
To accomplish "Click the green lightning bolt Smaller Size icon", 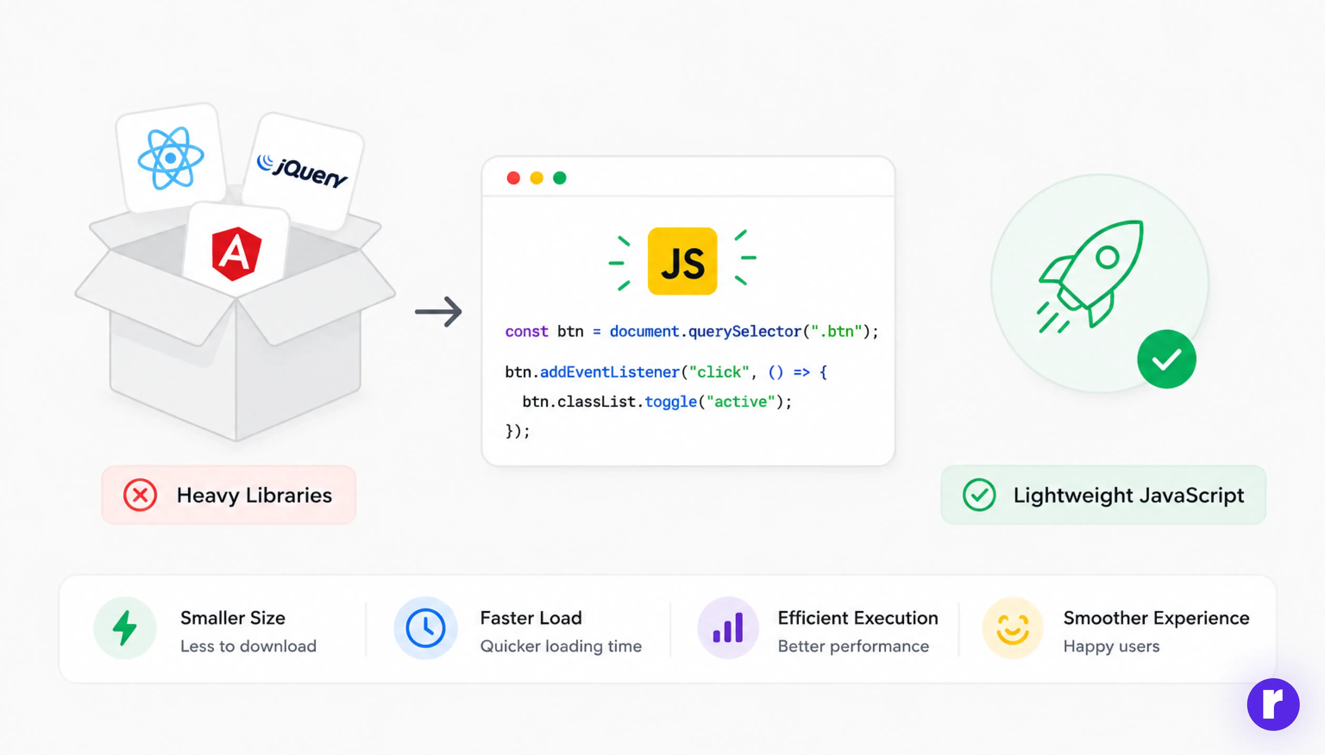I will [x=125, y=628].
